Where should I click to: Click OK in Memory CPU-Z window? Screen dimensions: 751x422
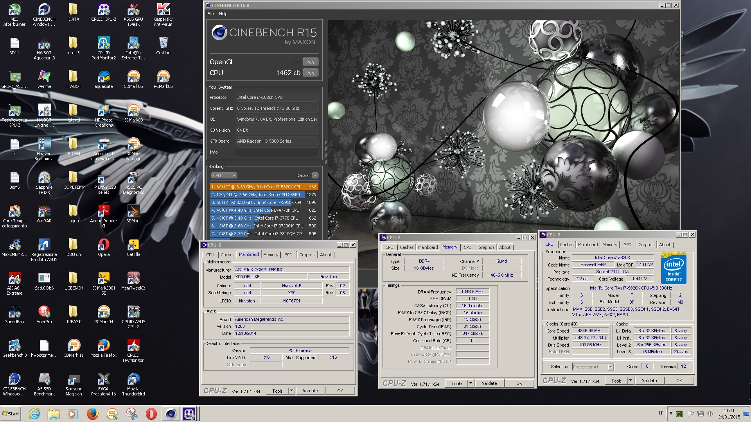coord(519,383)
